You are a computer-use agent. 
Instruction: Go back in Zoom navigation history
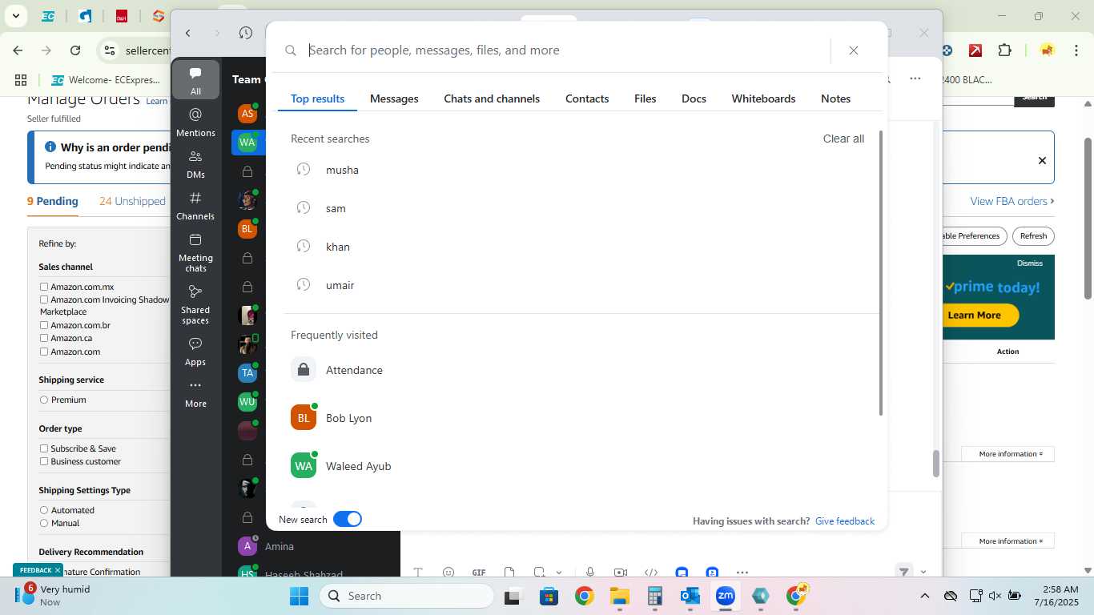[188, 33]
